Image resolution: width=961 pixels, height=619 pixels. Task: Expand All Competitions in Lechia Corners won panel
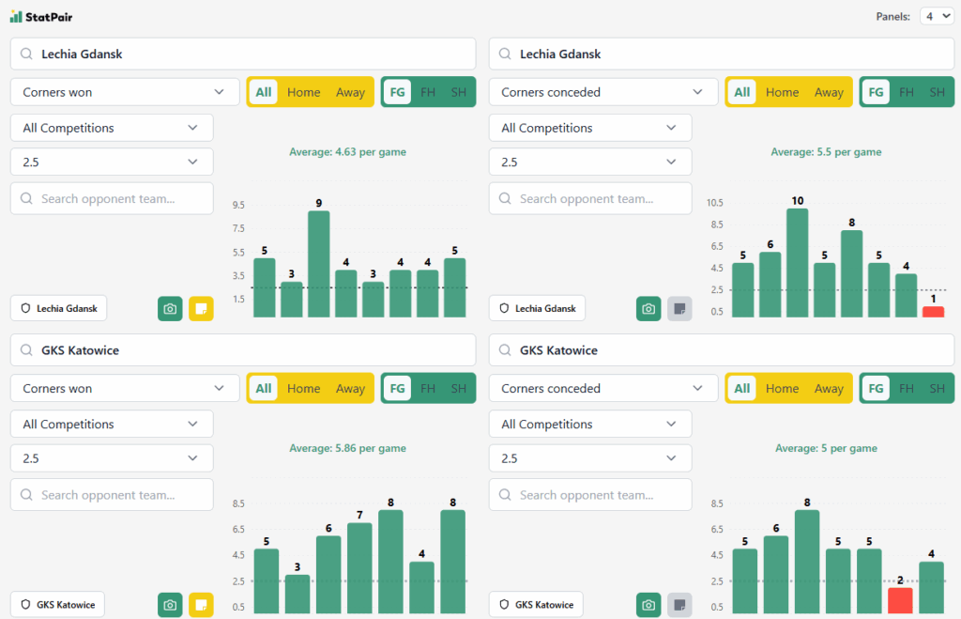tap(112, 128)
